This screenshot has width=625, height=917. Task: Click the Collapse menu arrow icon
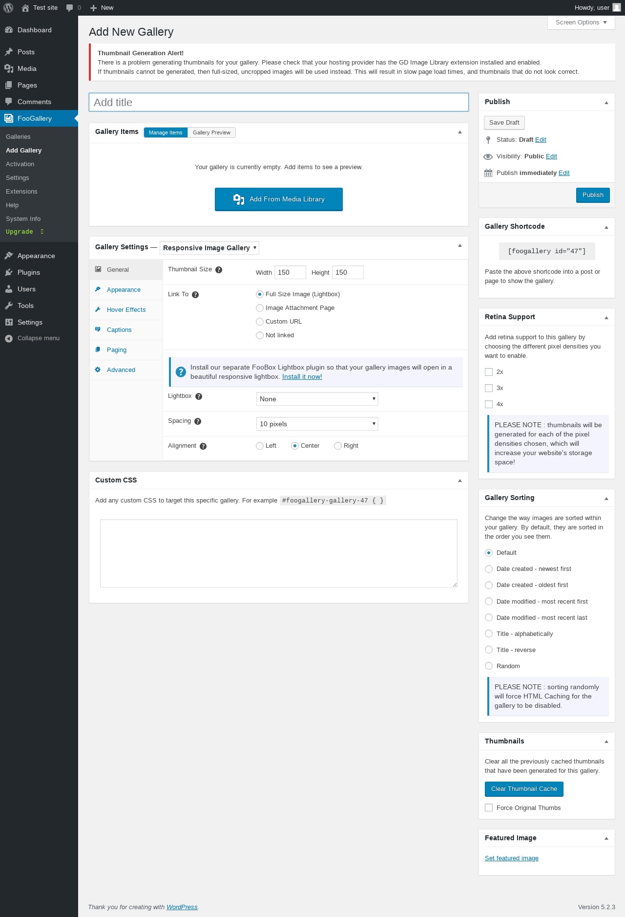[9, 338]
